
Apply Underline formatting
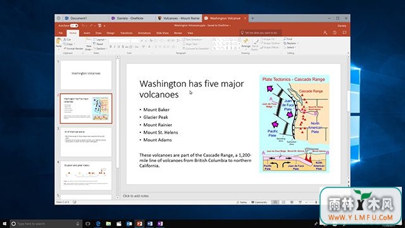coord(119,47)
